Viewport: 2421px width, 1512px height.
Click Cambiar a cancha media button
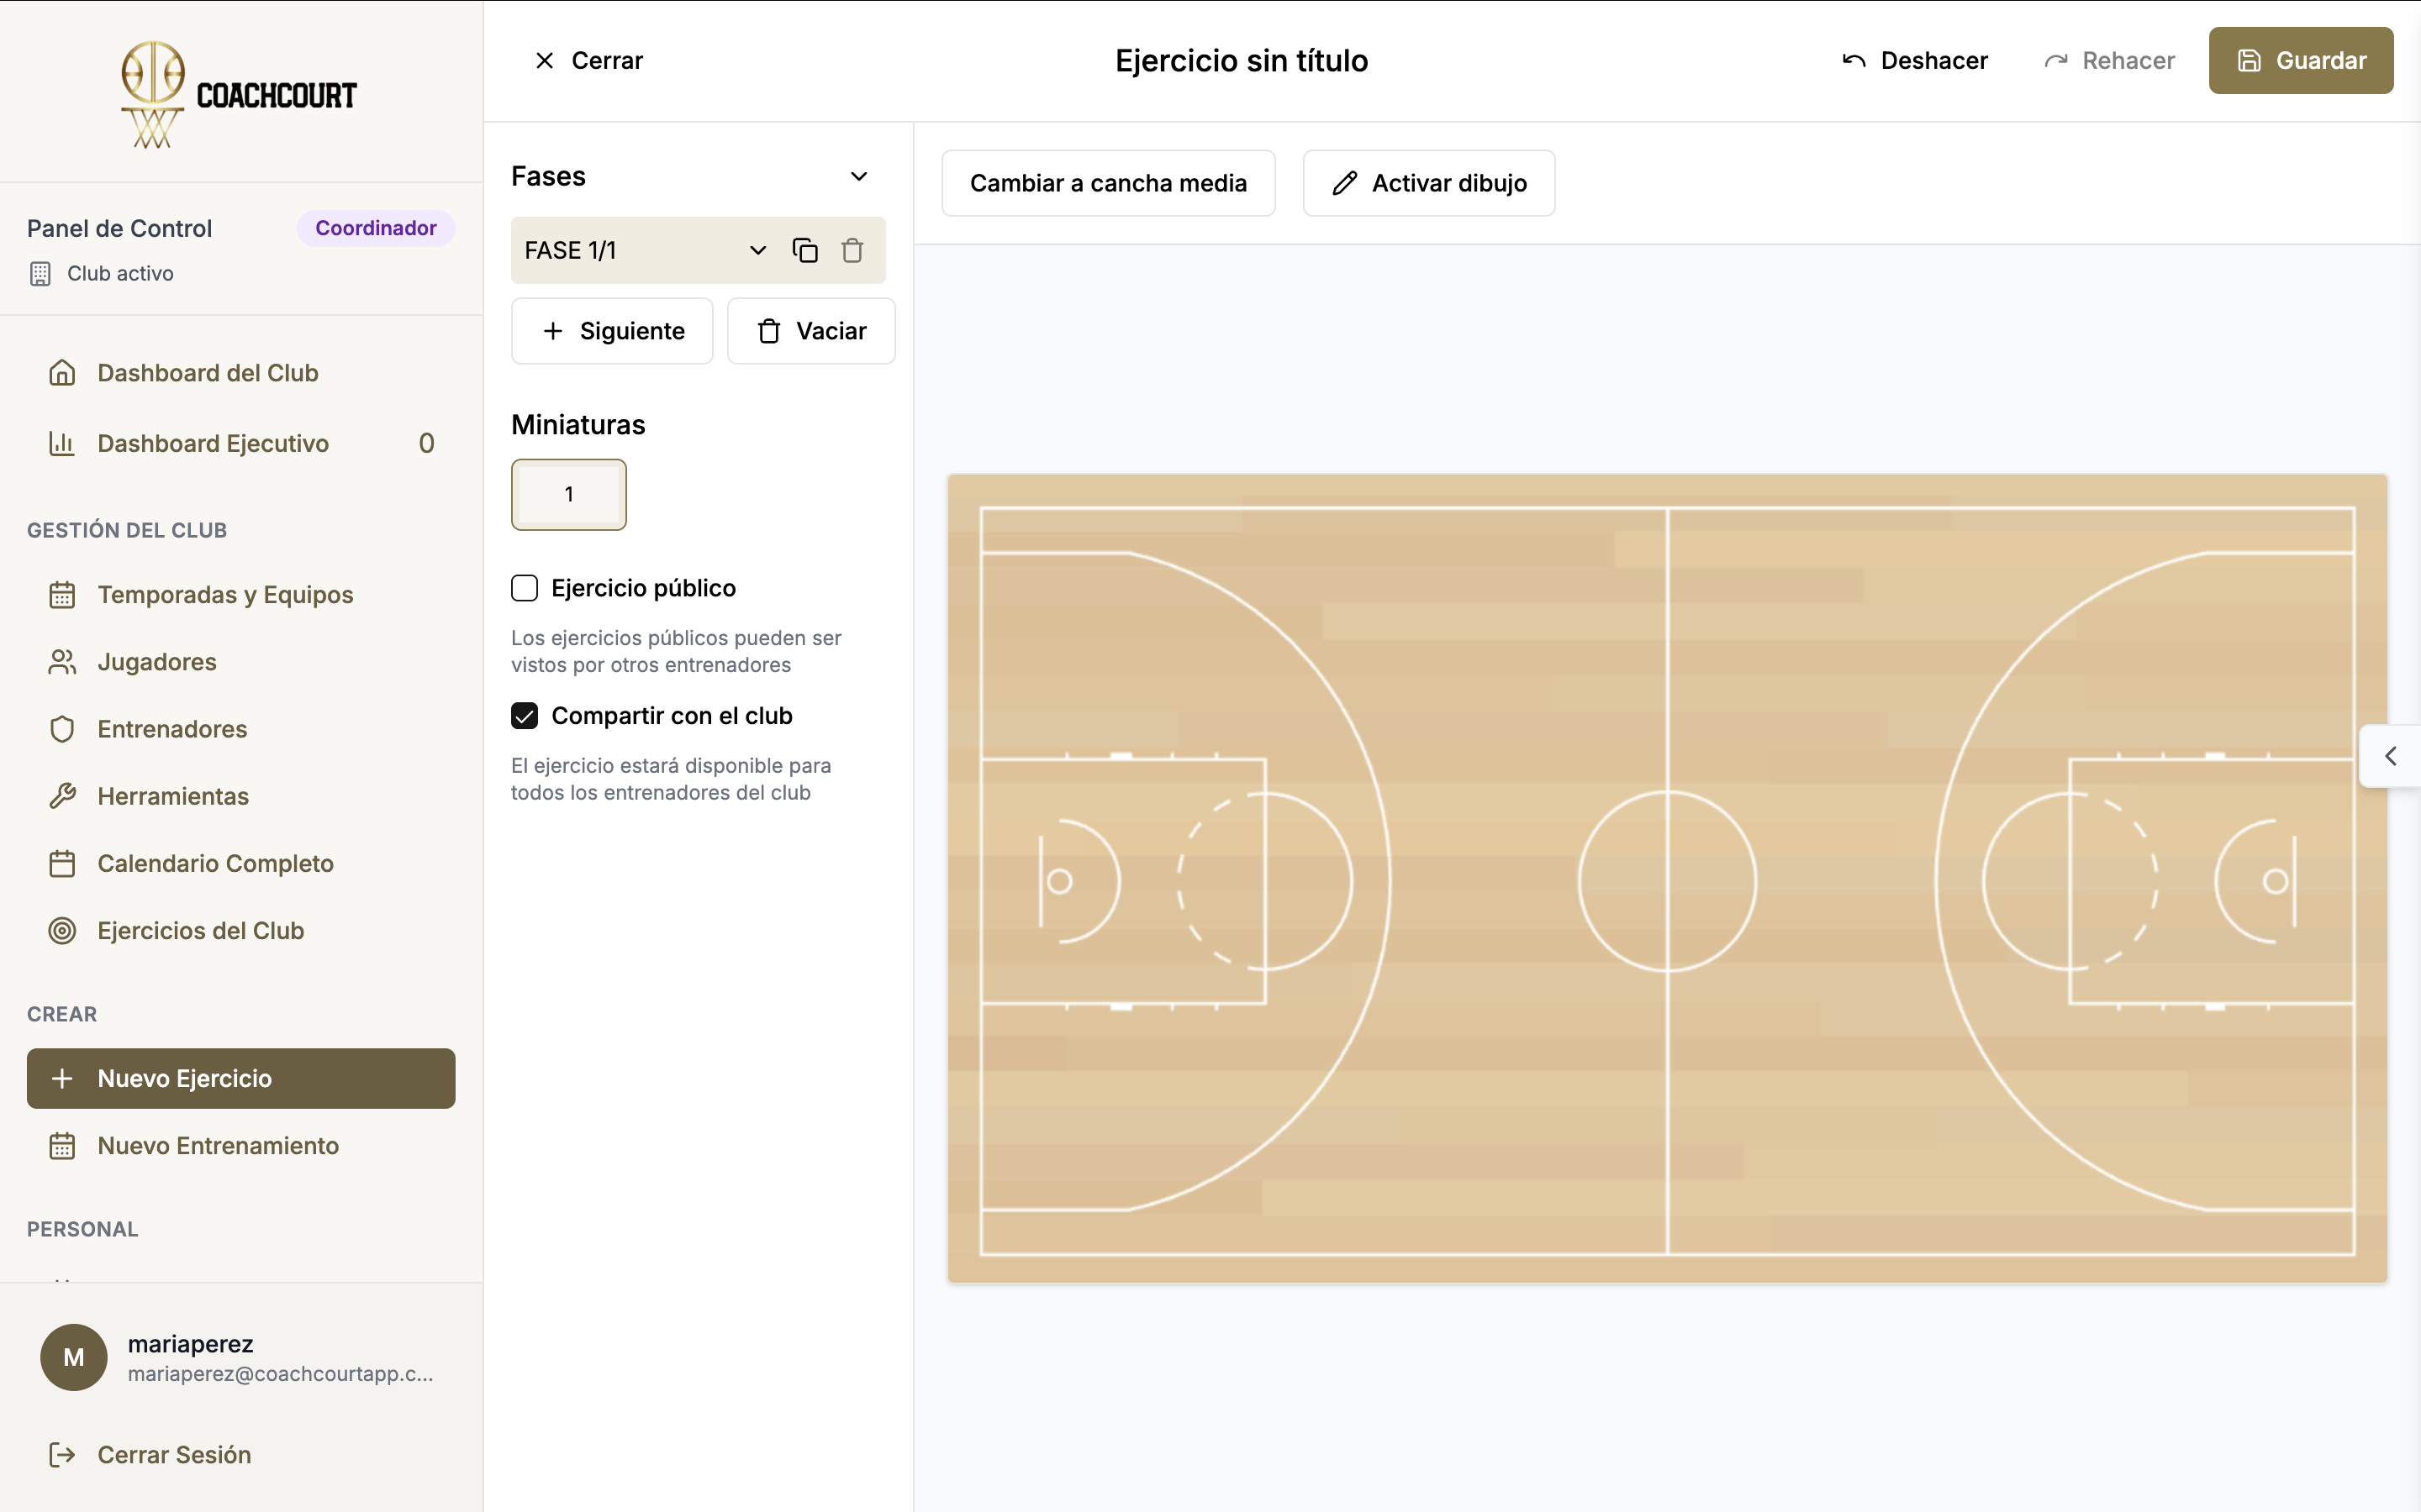1107,183
